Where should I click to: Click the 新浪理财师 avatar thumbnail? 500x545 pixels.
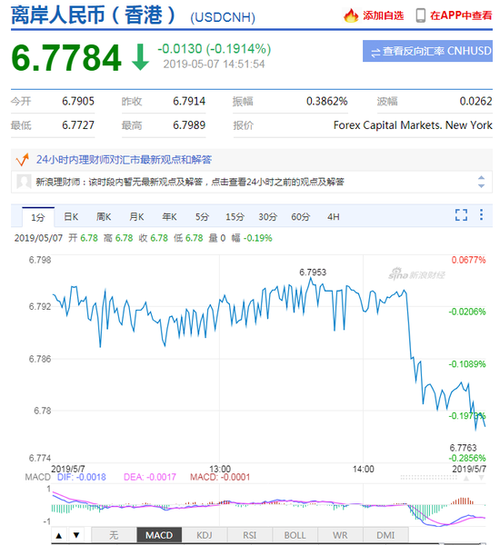(x=24, y=182)
